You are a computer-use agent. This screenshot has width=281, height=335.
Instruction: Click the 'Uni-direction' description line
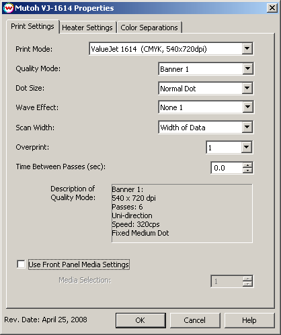click(x=132, y=216)
